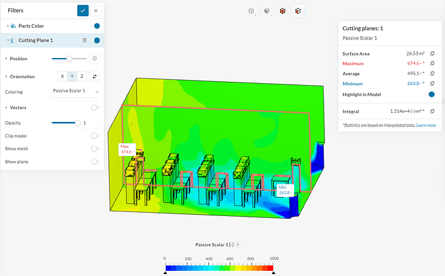Set orientation to Z axis

point(82,76)
